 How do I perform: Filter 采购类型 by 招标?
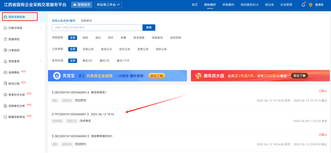click(x=85, y=38)
